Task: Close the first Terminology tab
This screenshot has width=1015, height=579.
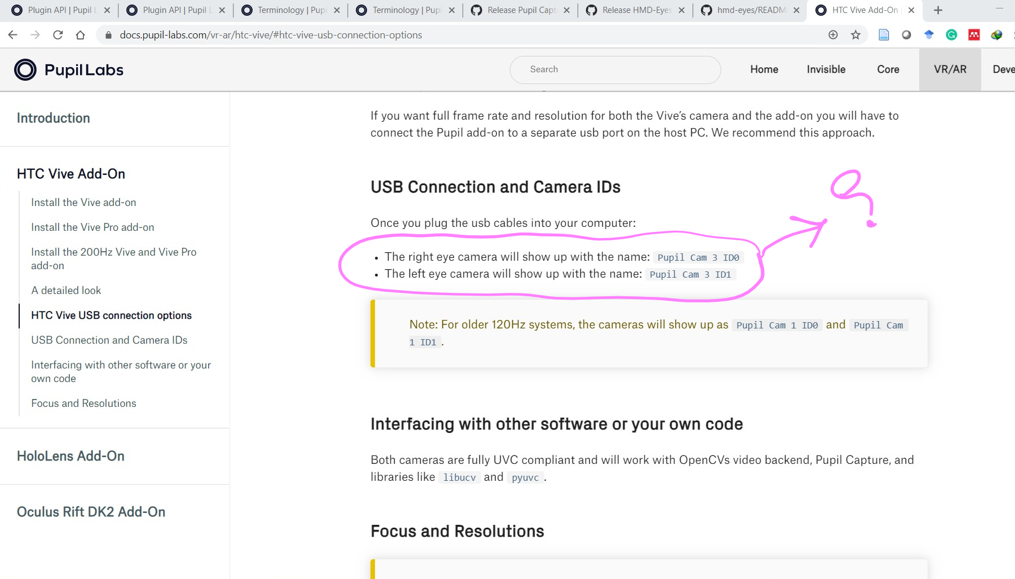Action: tap(337, 10)
